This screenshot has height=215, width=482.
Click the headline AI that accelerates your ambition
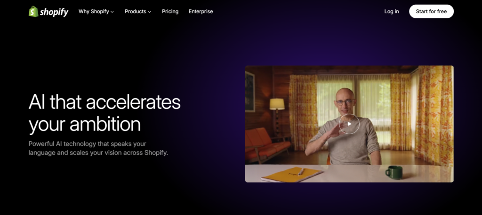[104, 113]
